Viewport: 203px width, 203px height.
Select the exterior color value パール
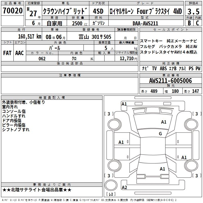pos(55,48)
